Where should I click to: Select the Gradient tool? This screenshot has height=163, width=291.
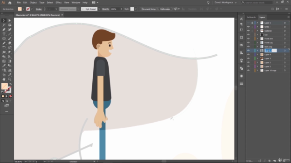point(10,61)
